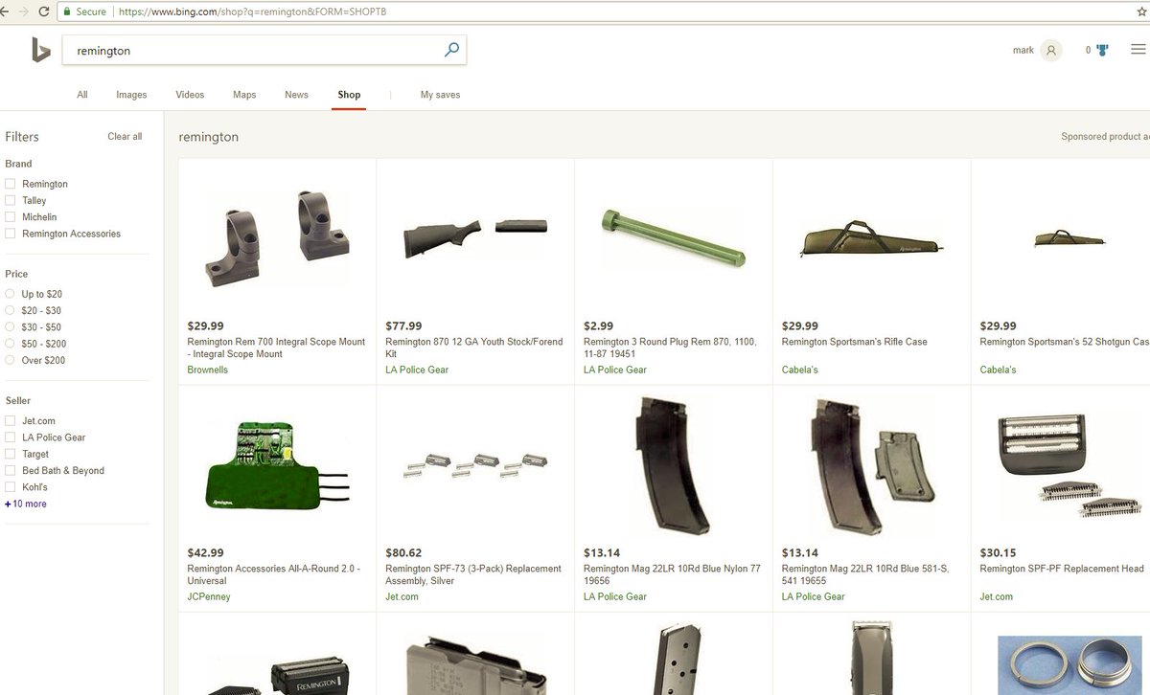Switch to the News tab

(296, 95)
